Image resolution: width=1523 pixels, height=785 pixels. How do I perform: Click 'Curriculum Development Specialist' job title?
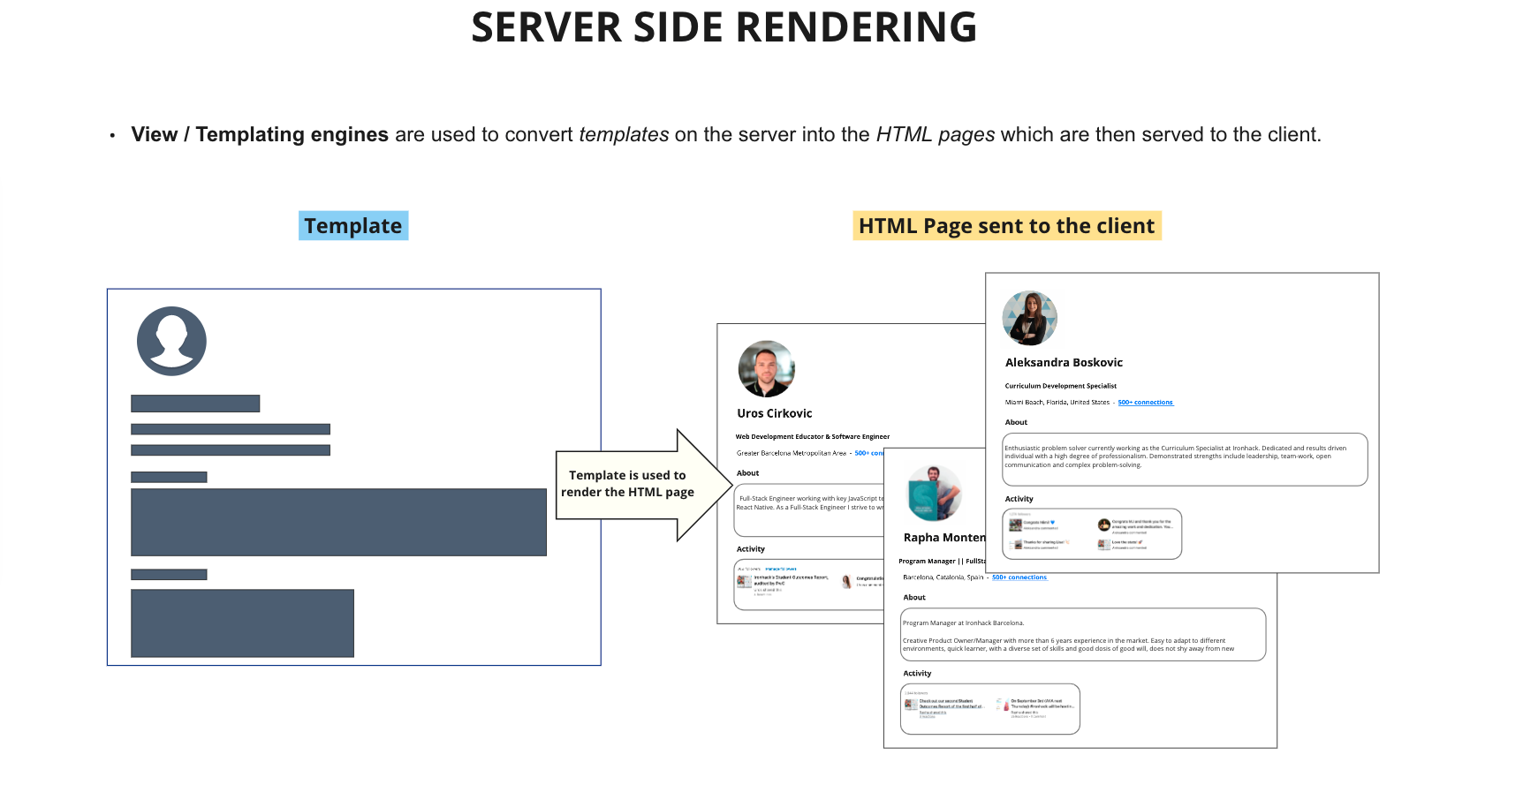(x=1060, y=386)
